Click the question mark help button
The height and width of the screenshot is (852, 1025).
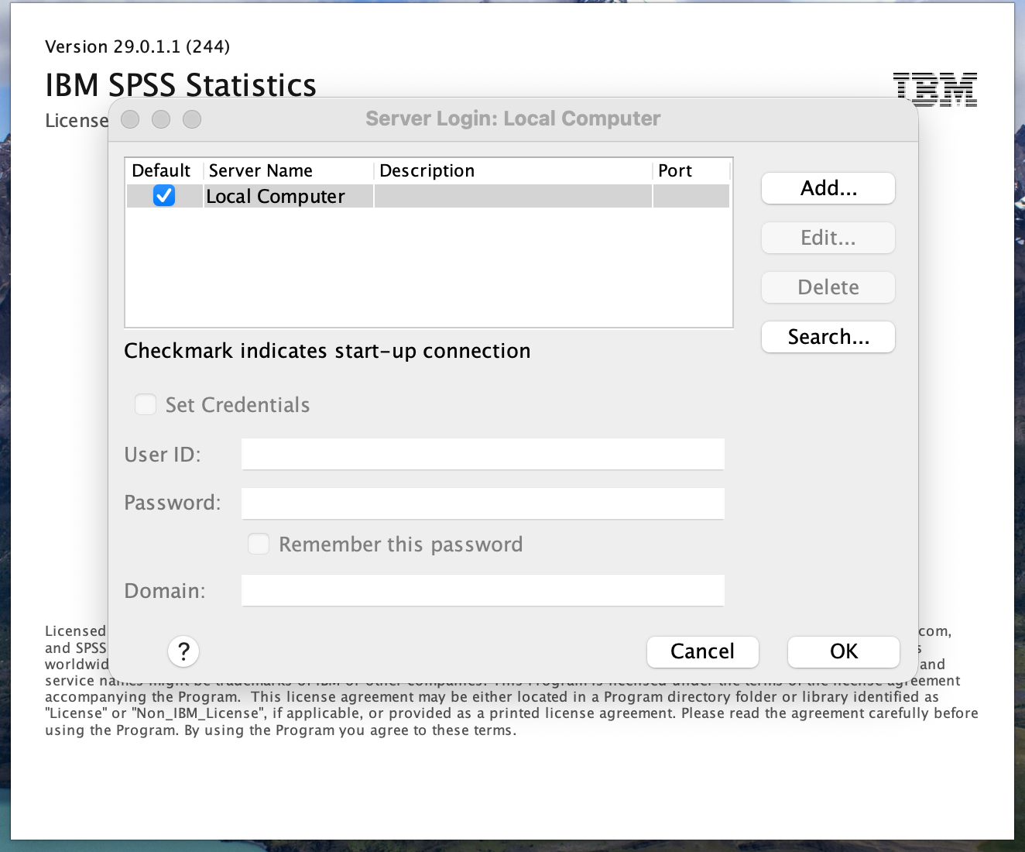point(183,651)
